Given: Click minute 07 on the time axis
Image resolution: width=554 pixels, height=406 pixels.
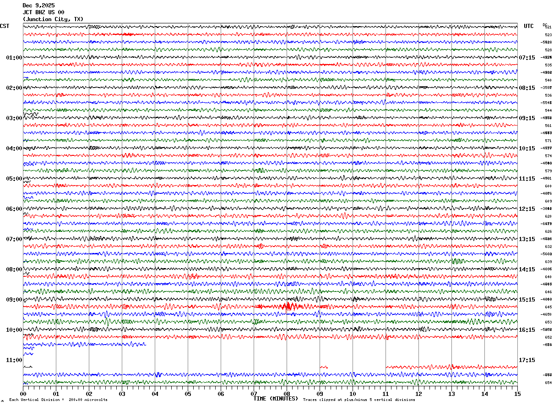Looking at the screenshot, I should tap(254, 394).
